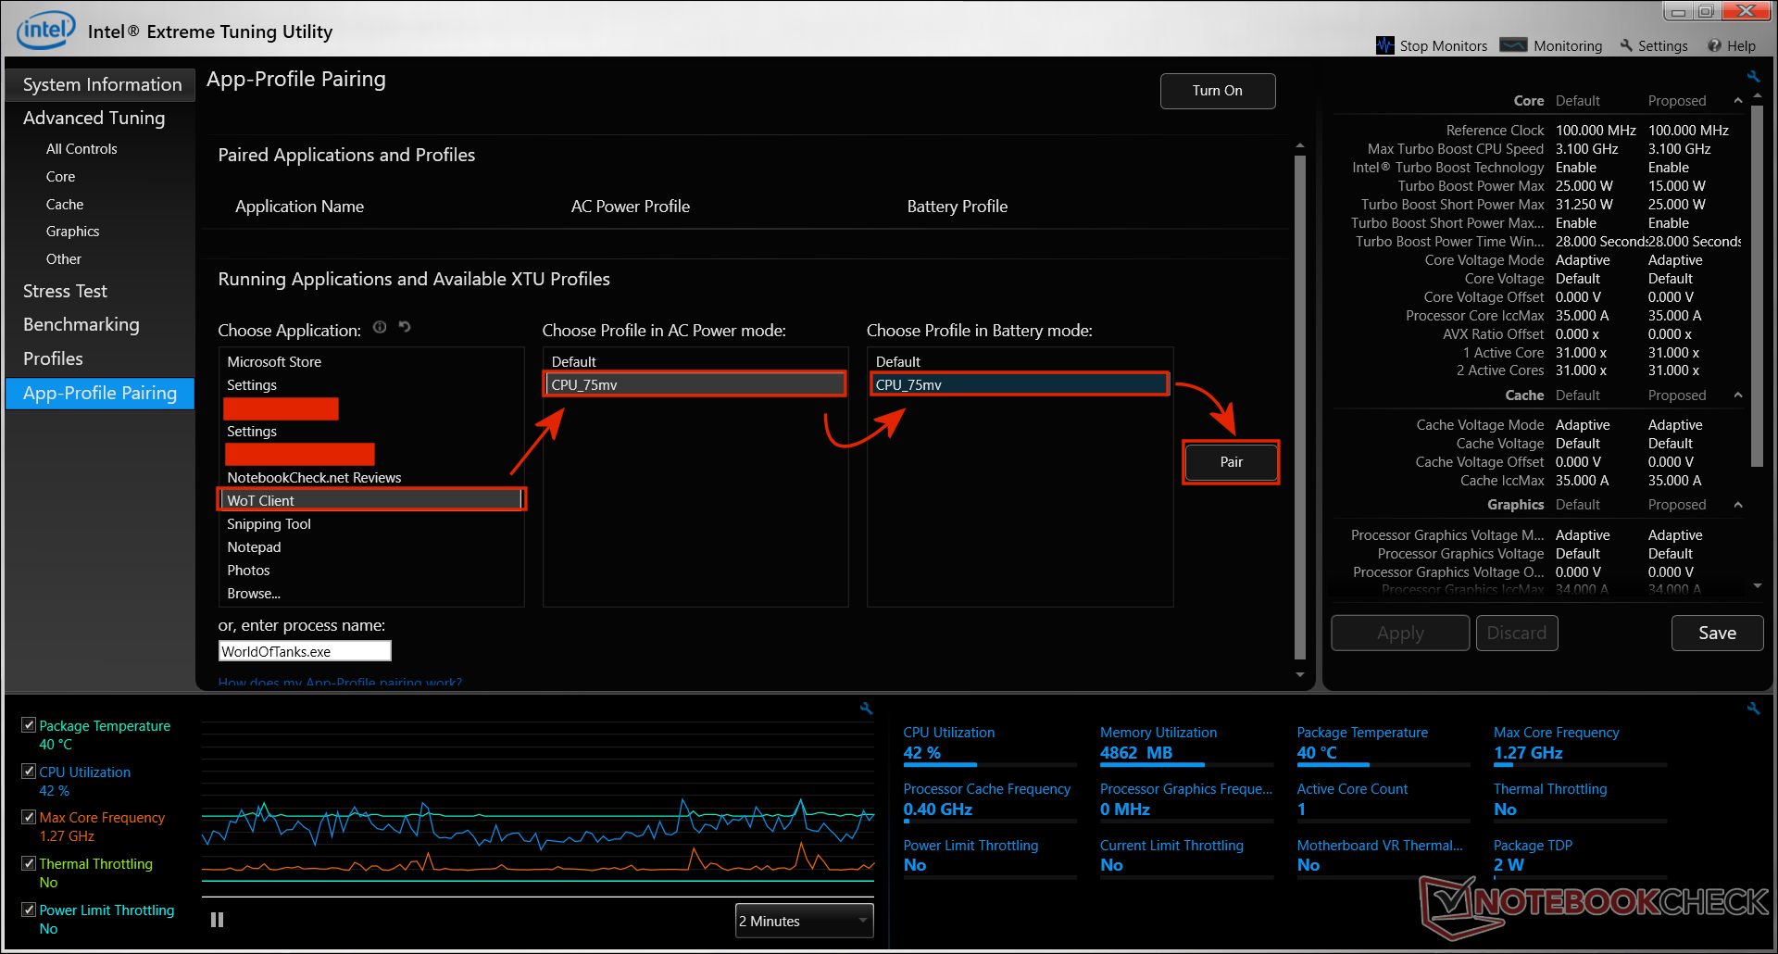Toggle Thermal Throttling checkbox
This screenshot has width=1778, height=954.
click(29, 863)
